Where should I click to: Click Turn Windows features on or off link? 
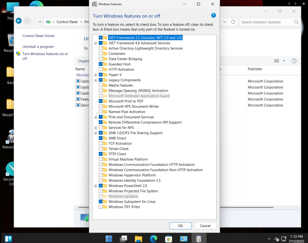[45, 56]
